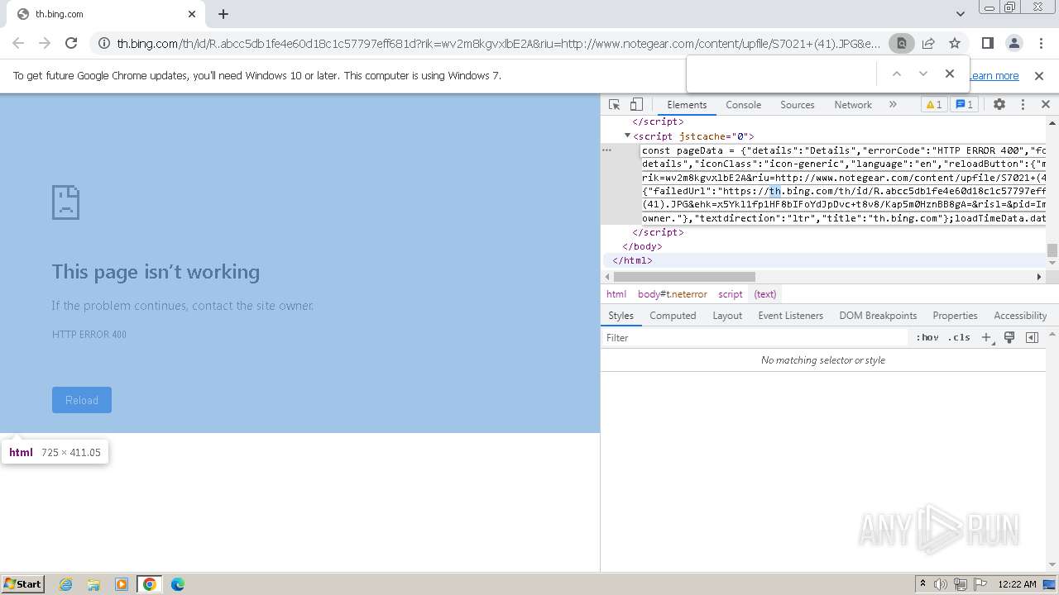Open the Layout pane tab

727,316
